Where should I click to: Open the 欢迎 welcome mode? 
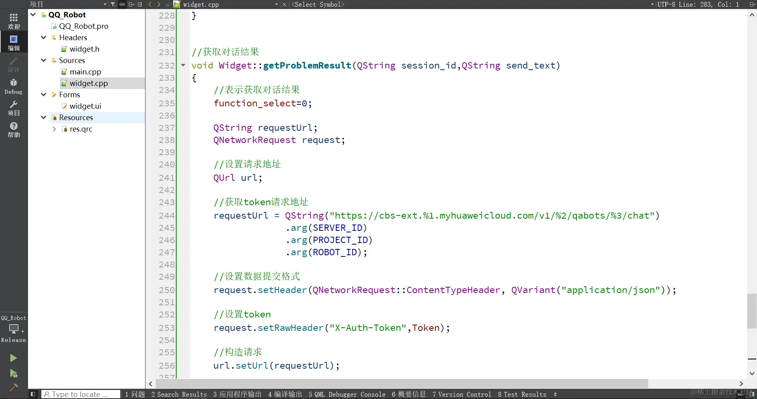point(14,21)
